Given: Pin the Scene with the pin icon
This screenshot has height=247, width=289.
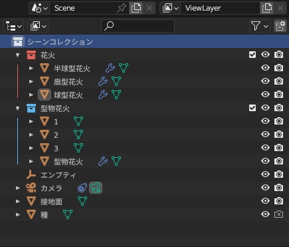Looking at the screenshot, I should pyautogui.click(x=122, y=8).
